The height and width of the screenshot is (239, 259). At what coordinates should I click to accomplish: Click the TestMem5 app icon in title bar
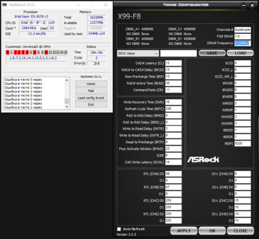click(x=5, y=5)
